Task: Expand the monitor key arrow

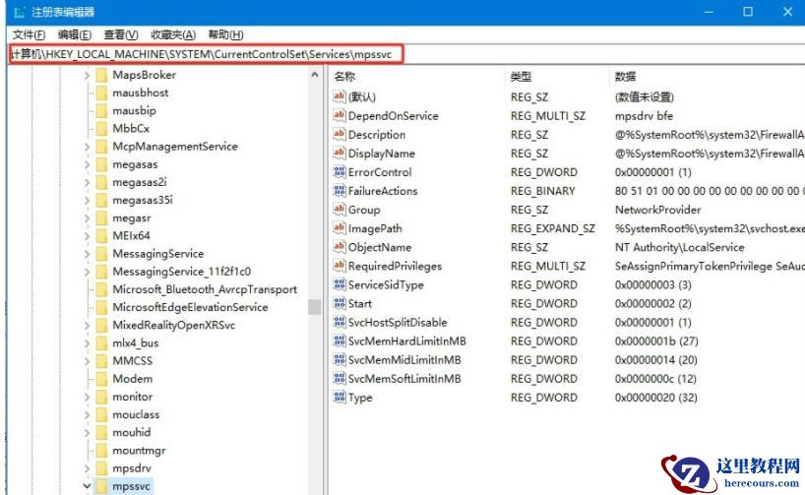Action: click(87, 397)
